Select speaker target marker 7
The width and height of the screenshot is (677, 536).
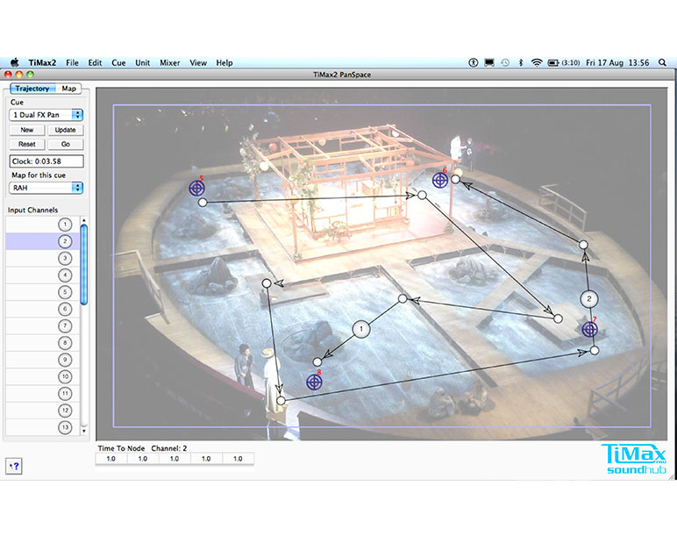click(x=589, y=329)
